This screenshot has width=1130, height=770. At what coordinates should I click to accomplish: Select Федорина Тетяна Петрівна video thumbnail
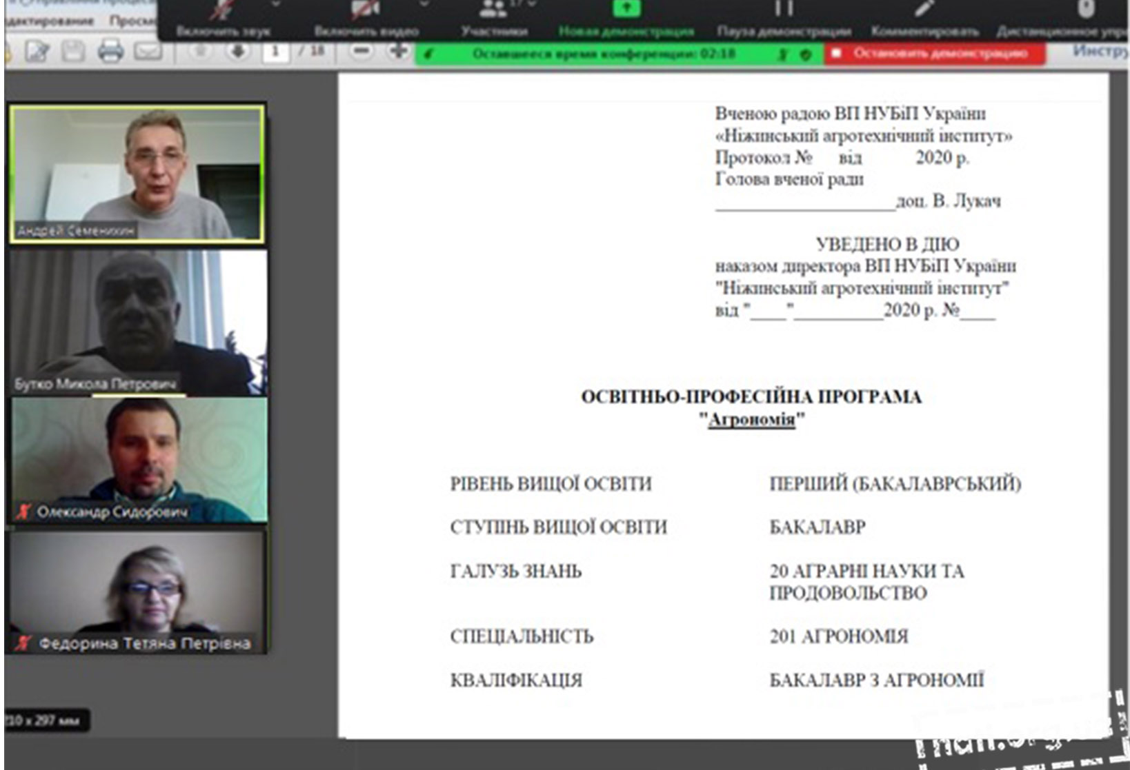tap(137, 591)
